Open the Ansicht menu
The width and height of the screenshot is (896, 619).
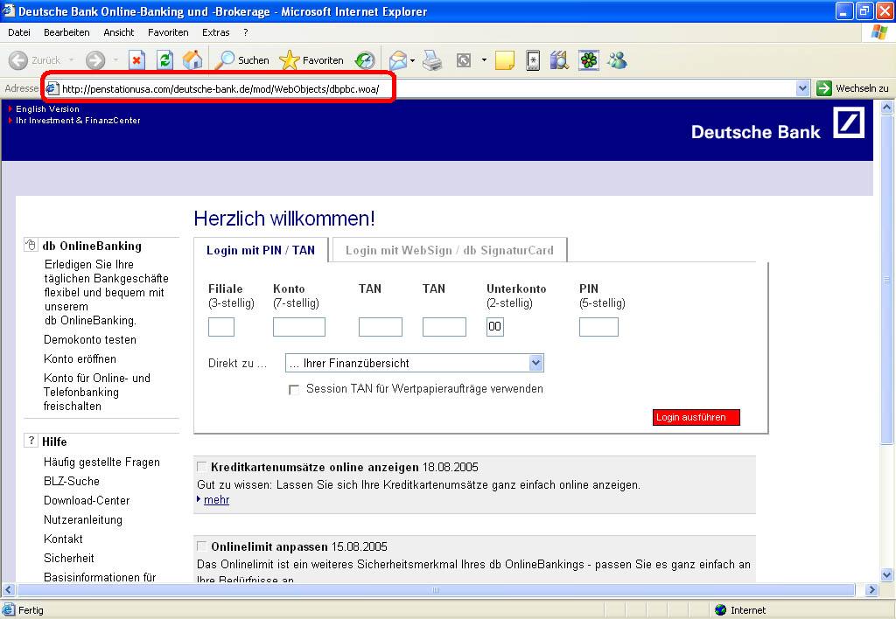118,32
